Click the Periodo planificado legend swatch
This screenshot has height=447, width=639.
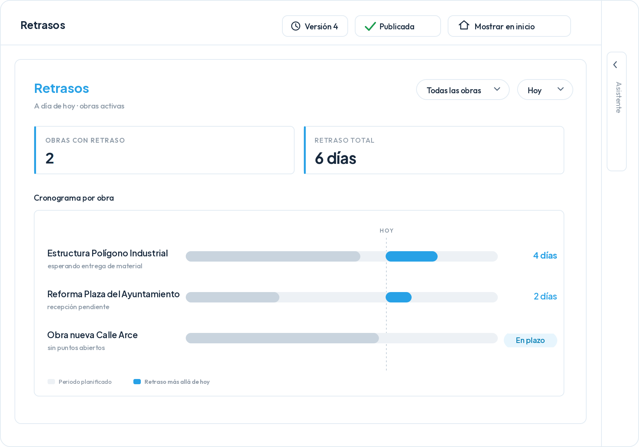(51, 382)
